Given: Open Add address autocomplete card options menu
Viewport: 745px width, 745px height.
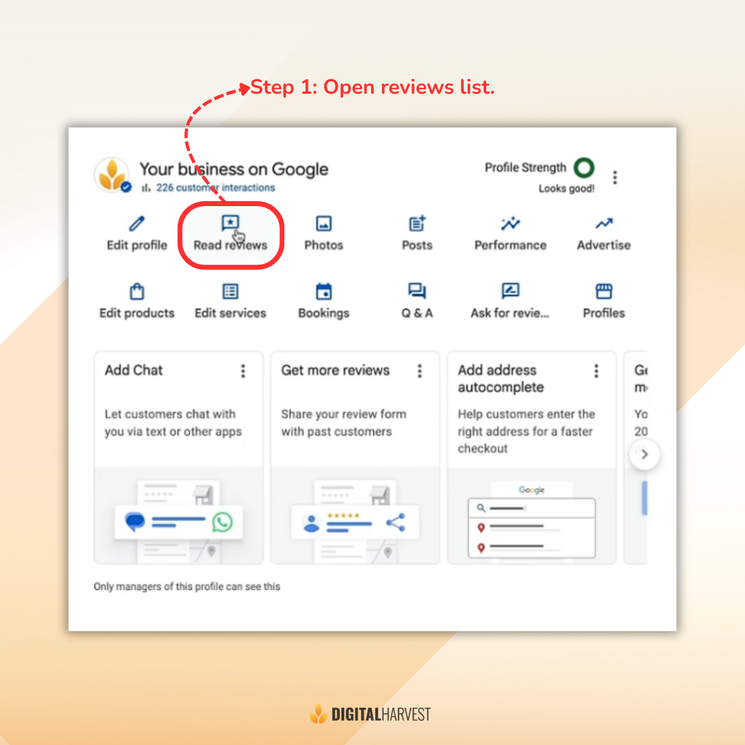Looking at the screenshot, I should pos(596,371).
